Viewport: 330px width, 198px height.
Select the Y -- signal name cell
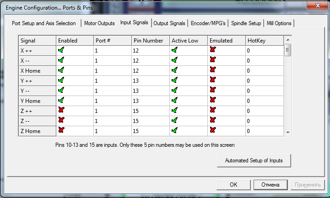click(x=37, y=91)
